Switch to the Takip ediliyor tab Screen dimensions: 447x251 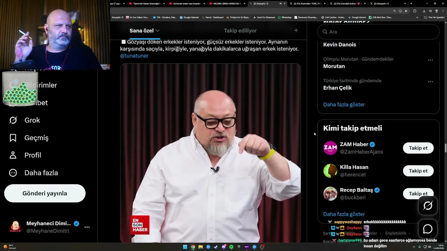point(240,31)
